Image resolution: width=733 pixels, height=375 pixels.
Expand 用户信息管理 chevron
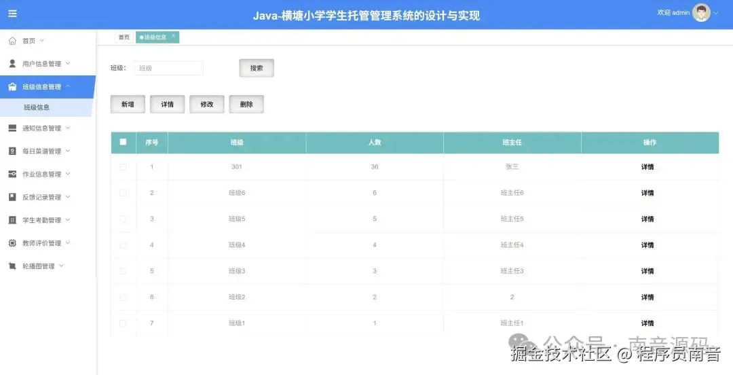(68, 63)
